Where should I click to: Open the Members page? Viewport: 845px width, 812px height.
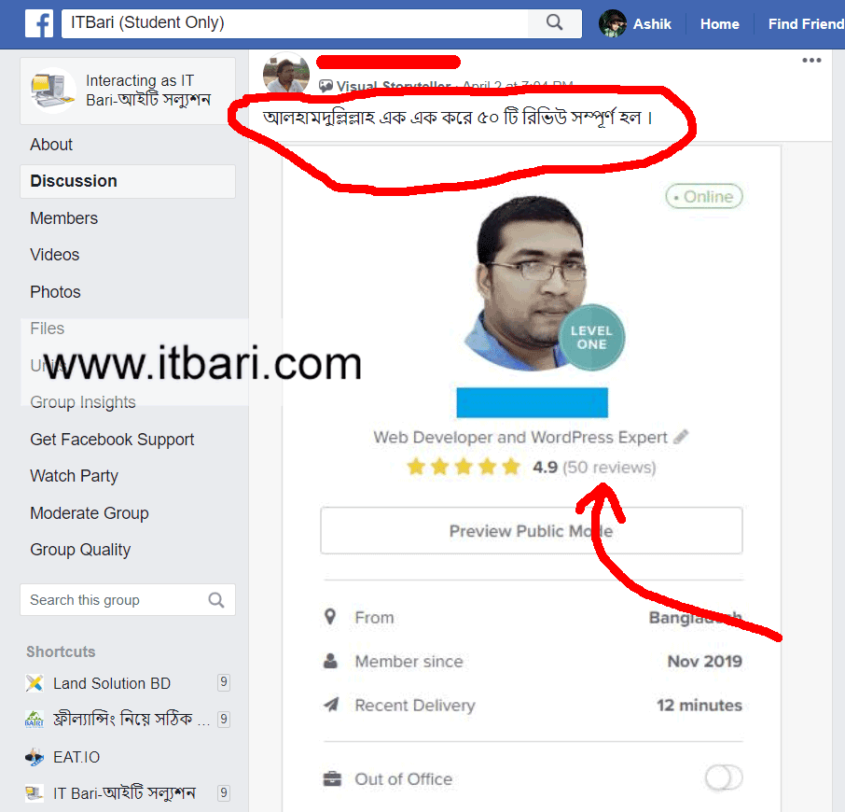tap(64, 218)
